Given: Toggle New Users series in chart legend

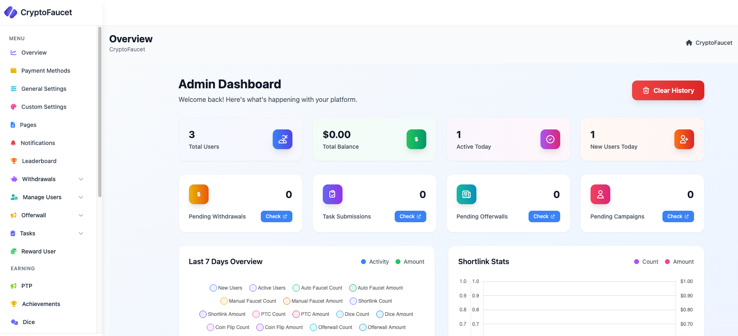Looking at the screenshot, I should (x=226, y=288).
